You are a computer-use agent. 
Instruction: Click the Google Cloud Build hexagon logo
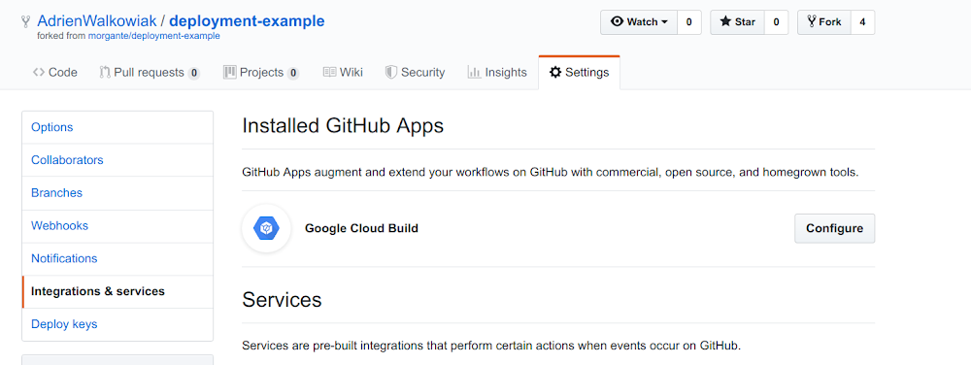pos(266,229)
